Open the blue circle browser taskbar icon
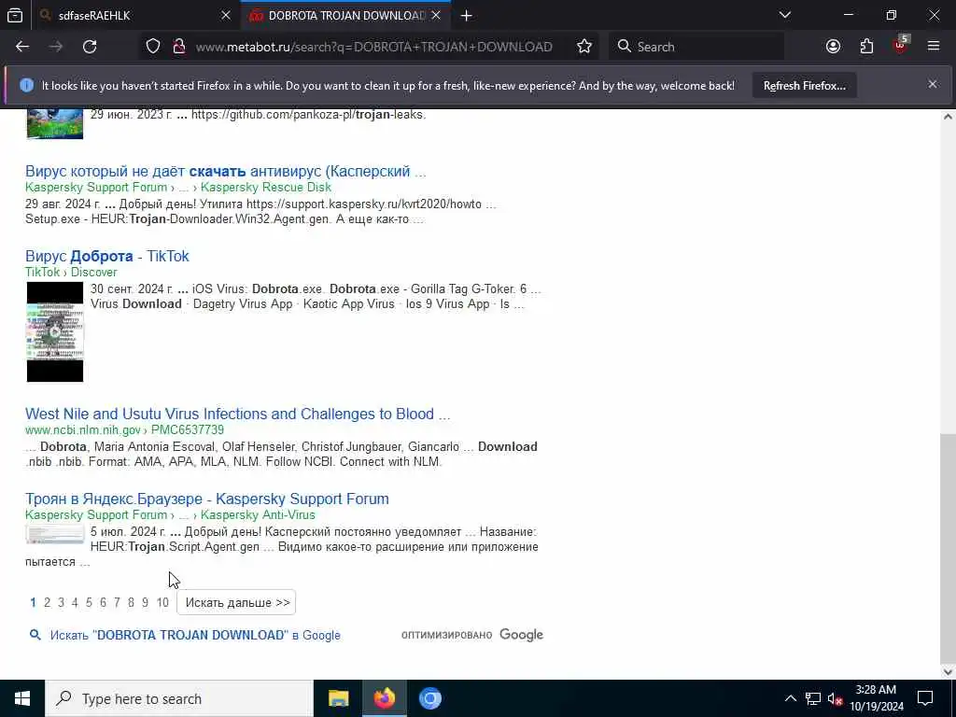This screenshot has width=956, height=717. pos(429,698)
